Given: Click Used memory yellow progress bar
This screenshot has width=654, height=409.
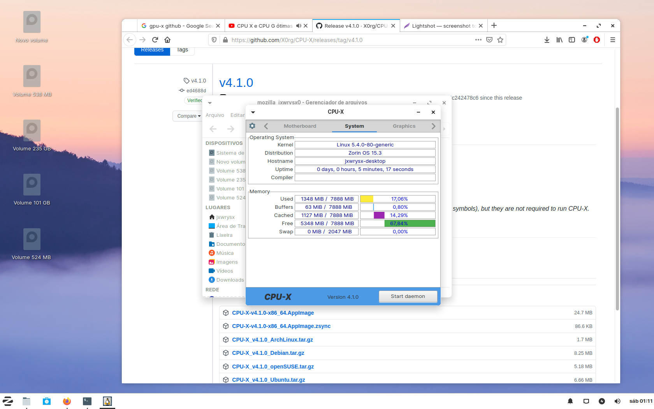Looking at the screenshot, I should point(398,199).
